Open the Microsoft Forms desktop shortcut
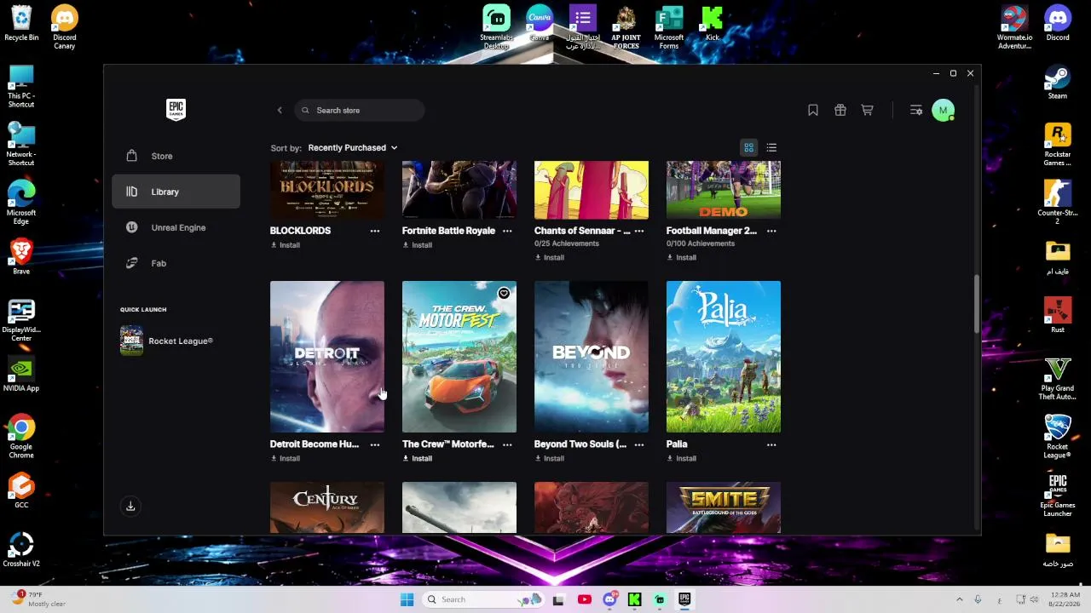The height and width of the screenshot is (613, 1091). 669,27
